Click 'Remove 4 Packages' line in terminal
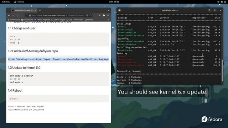 click(x=129, y=83)
